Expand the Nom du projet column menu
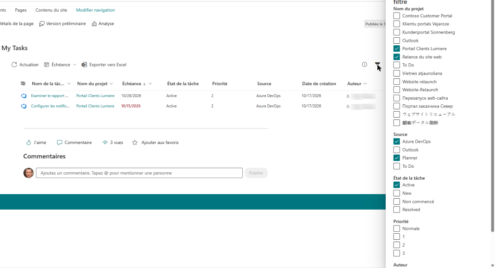Image resolution: width=495 pixels, height=268 pixels. pyautogui.click(x=111, y=84)
